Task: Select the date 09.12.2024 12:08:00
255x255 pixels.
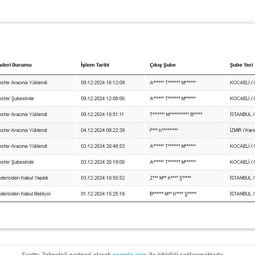Action: tap(103, 99)
